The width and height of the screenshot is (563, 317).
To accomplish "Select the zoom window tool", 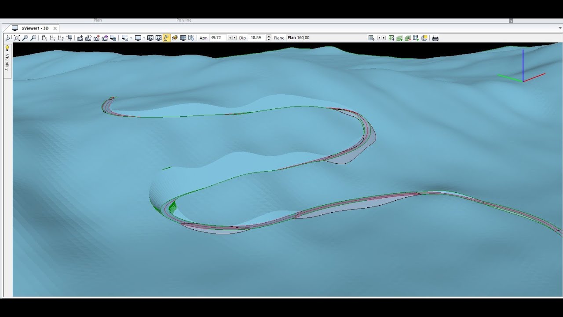I will 8,38.
